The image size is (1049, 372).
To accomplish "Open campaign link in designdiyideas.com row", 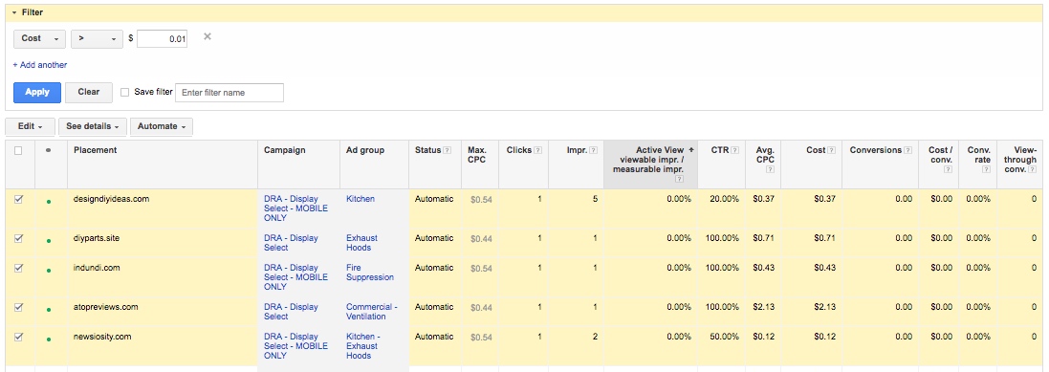I will [x=295, y=208].
